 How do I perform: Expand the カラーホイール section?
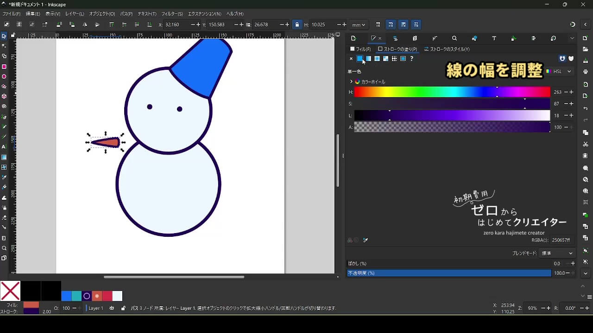(x=351, y=82)
